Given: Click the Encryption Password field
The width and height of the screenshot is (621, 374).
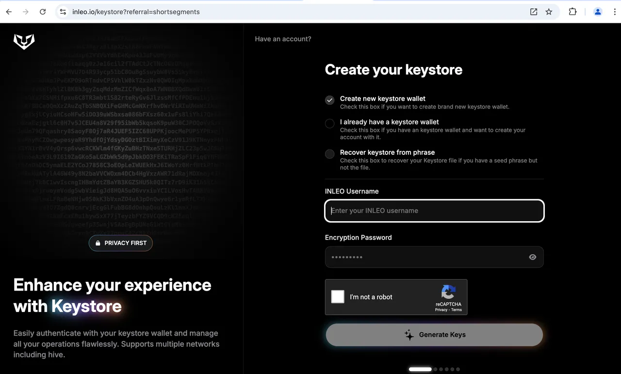Looking at the screenshot, I should coord(434,257).
